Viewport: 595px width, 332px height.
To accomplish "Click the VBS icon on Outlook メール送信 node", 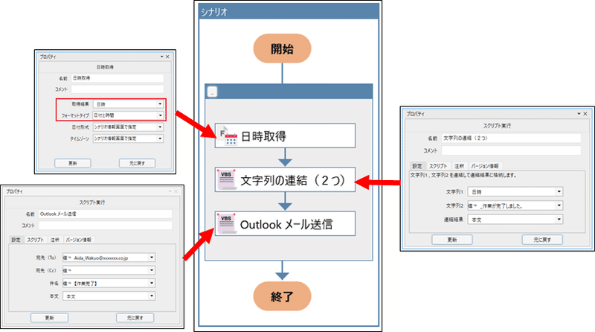I will (227, 224).
